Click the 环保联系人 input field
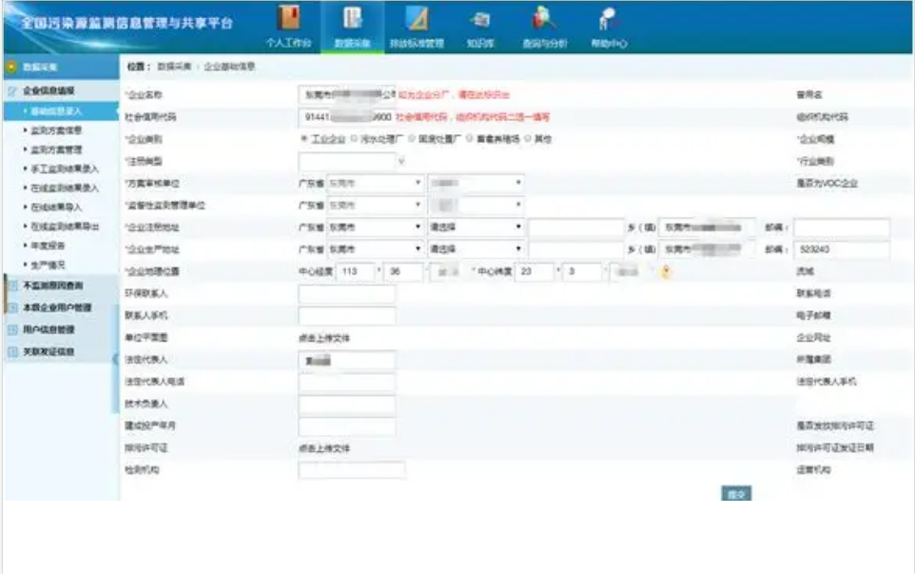 click(x=346, y=294)
